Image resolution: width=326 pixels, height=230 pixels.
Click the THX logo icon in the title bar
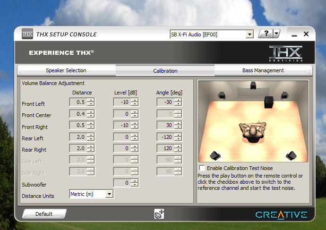click(x=27, y=34)
